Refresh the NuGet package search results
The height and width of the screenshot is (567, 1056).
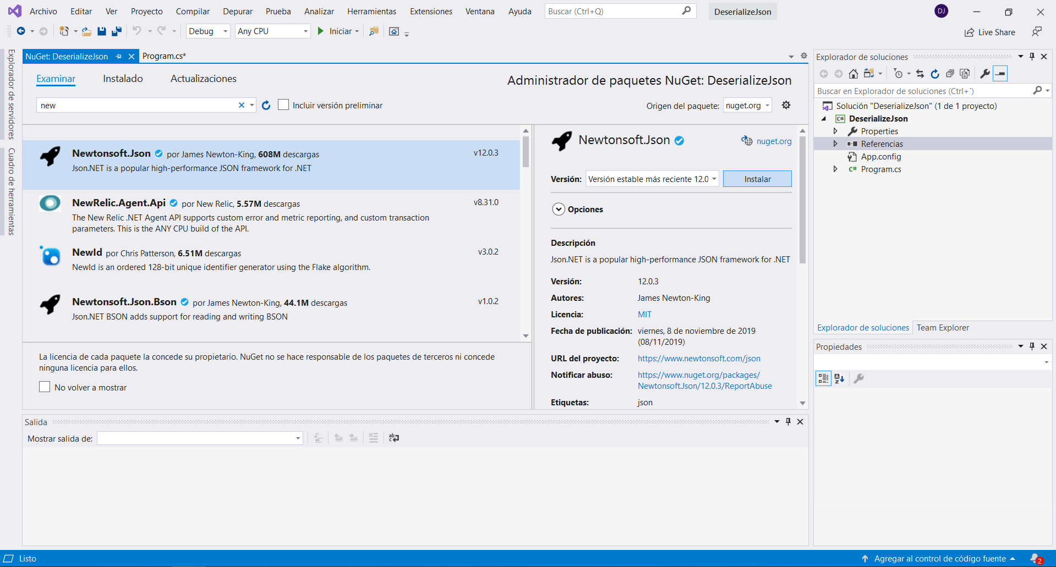(x=266, y=105)
